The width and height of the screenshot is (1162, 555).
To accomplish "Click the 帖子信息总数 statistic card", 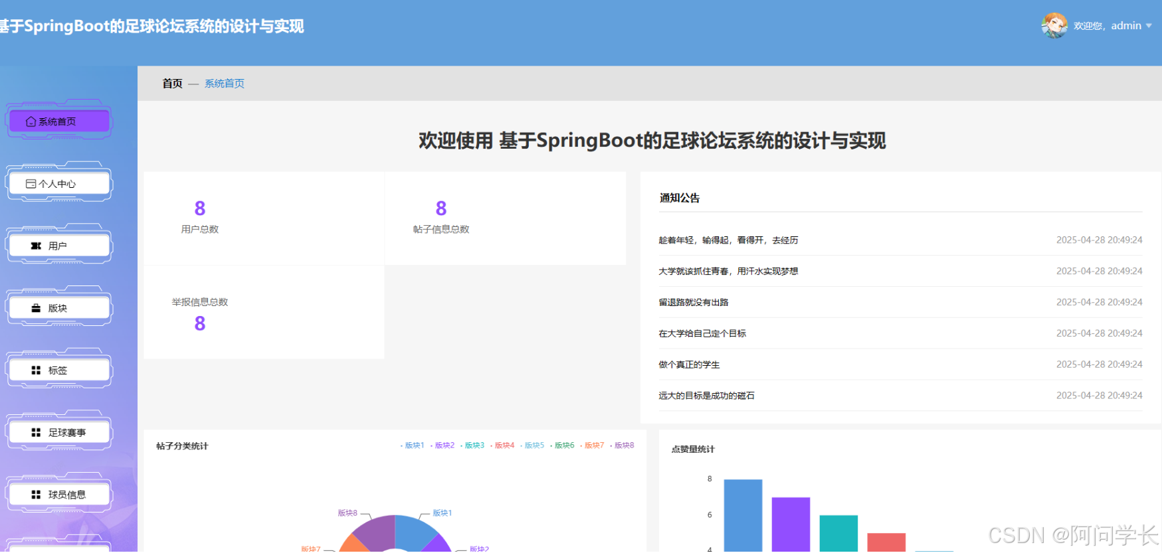I will pyautogui.click(x=506, y=218).
